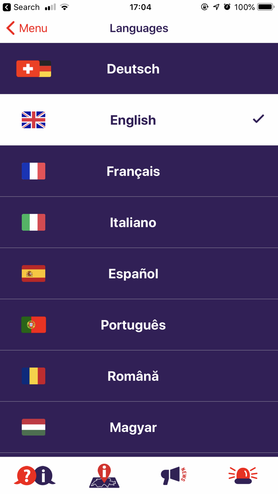Viewport: 278px width, 494px height.
Task: Select Deutsch as the language
Action: pyautogui.click(x=133, y=69)
